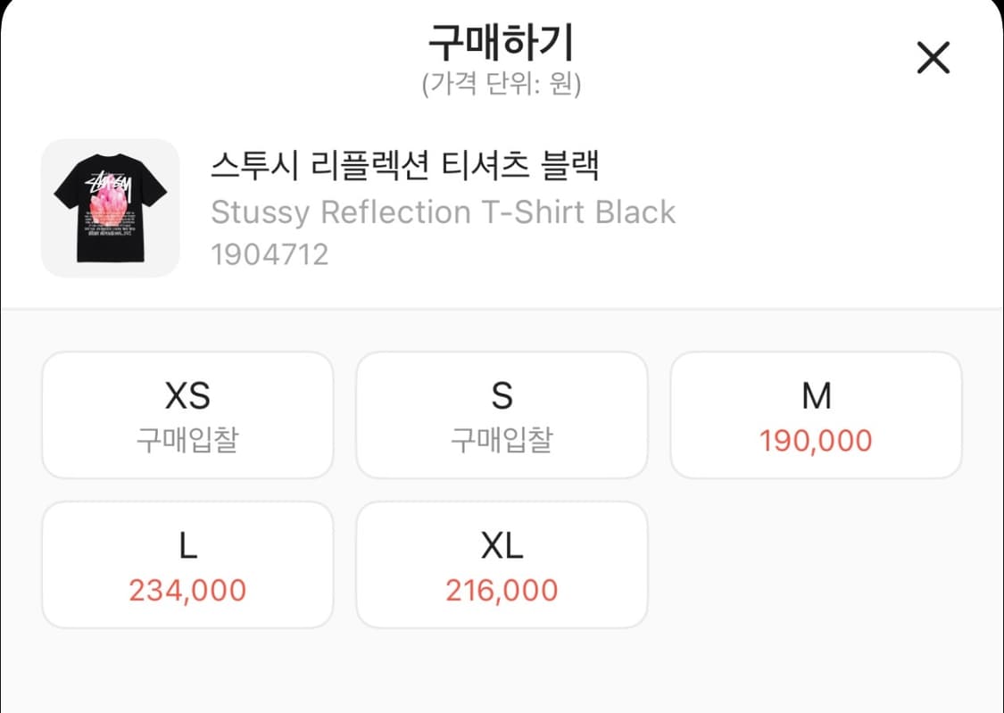Tap the 190,000 price under size M
Image resolution: width=1004 pixels, height=713 pixels.
click(x=817, y=439)
